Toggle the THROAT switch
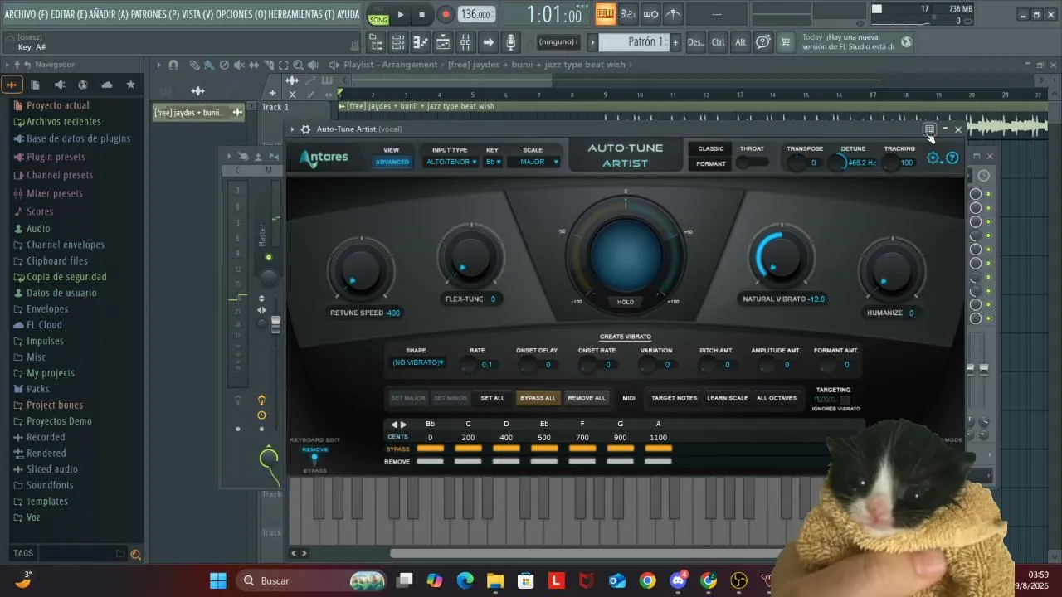Screen dimensions: 1062x597 752,163
